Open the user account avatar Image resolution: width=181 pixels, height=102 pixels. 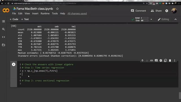coord(174,11)
